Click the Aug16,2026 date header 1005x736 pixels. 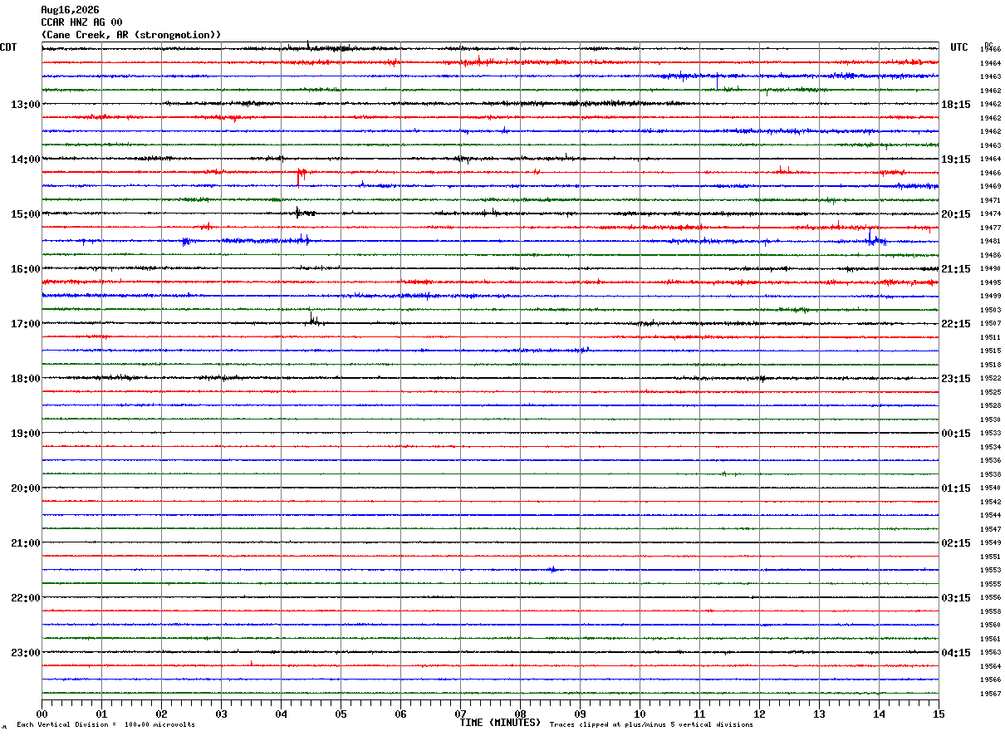point(70,10)
